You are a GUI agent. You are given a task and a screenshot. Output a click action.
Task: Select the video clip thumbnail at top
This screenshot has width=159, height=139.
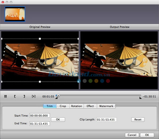(15, 14)
